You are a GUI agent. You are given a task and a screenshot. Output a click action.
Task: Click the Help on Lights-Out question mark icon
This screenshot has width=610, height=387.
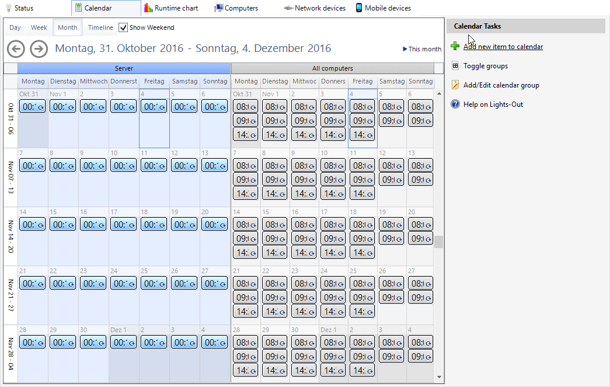tap(455, 104)
